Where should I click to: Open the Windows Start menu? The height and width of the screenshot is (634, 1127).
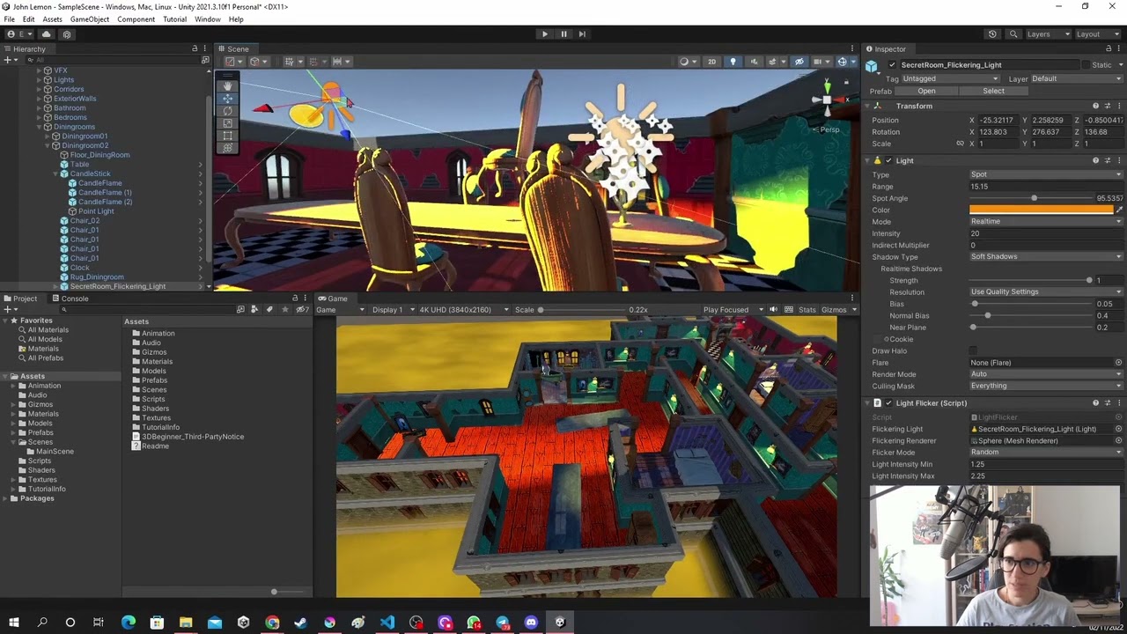coord(13,623)
